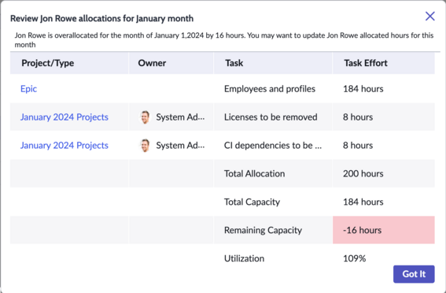Click the Utilization label
This screenshot has width=446, height=293.
pos(244,258)
